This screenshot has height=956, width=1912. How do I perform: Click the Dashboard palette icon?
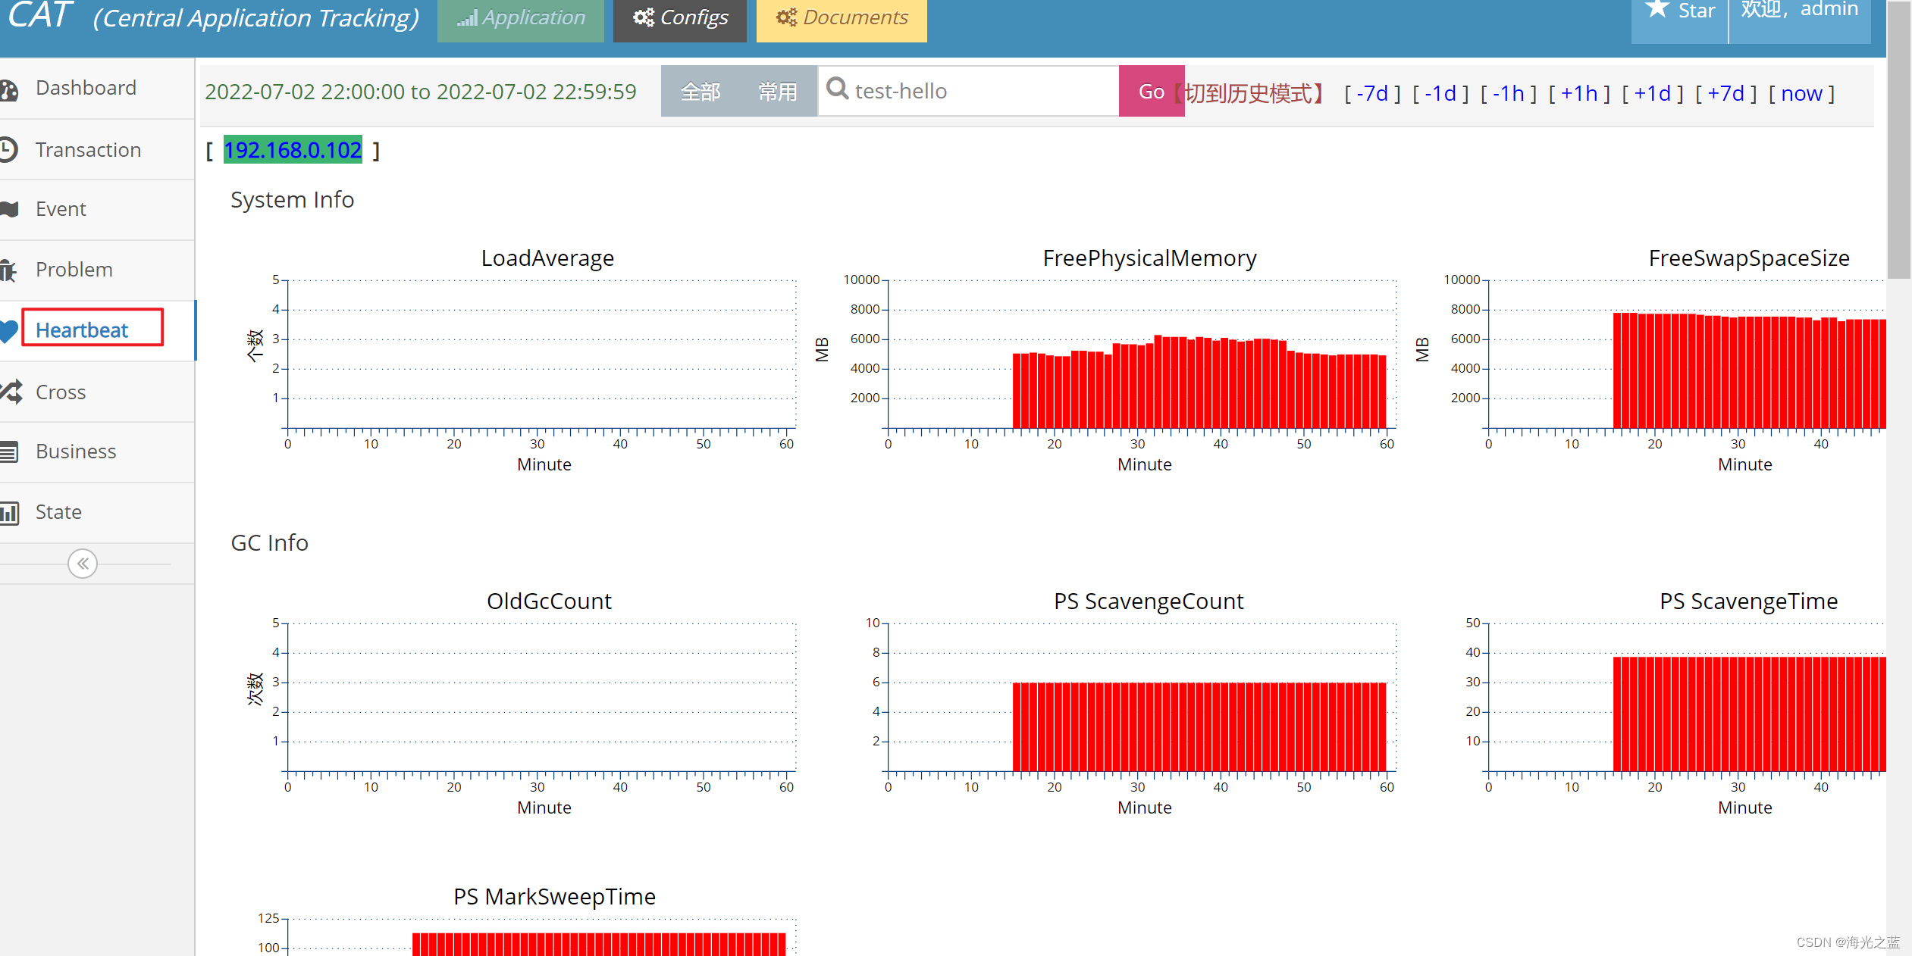(9, 89)
